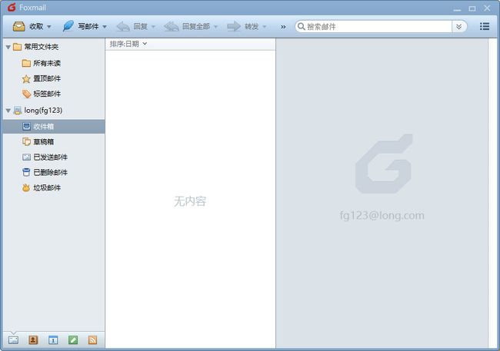
Task: Open 置顶邮件 starred mail
Action: [54, 78]
